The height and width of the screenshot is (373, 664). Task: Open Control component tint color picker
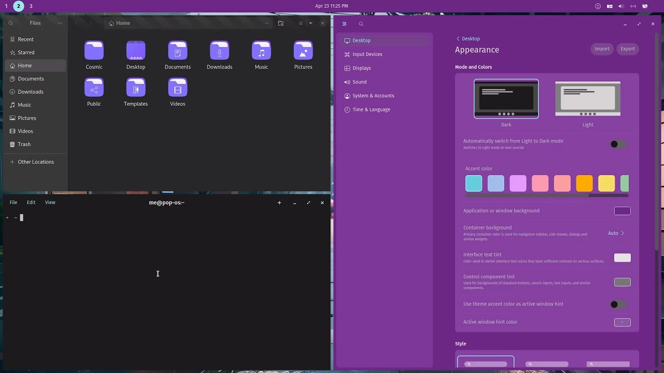[x=622, y=282]
